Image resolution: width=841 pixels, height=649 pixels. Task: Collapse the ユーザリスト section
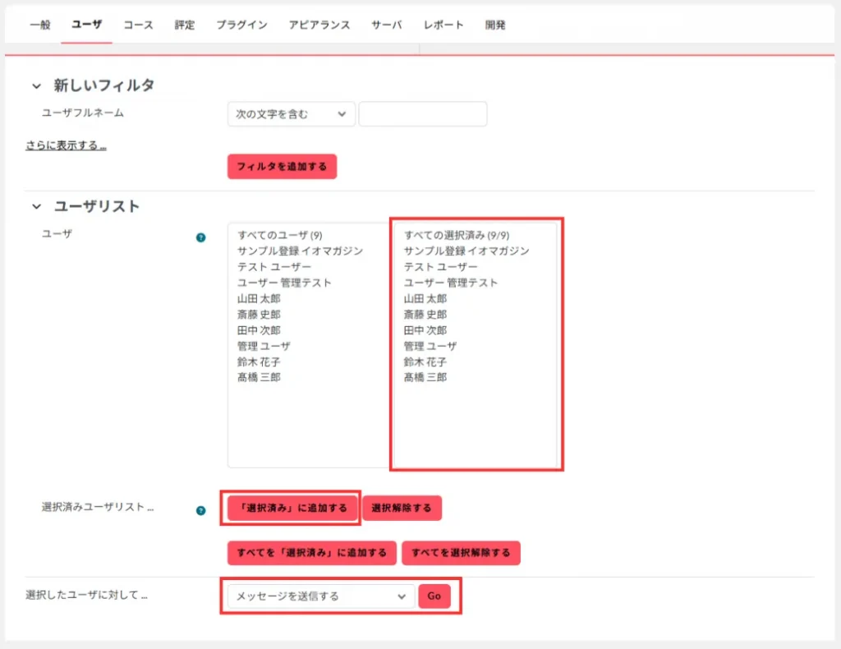[x=36, y=206]
